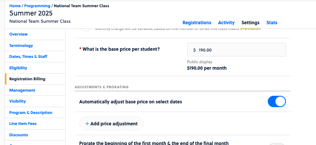Image resolution: width=316 pixels, height=145 pixels.
Task: Go to the Programming breadcrumb link
Action: [37, 6]
